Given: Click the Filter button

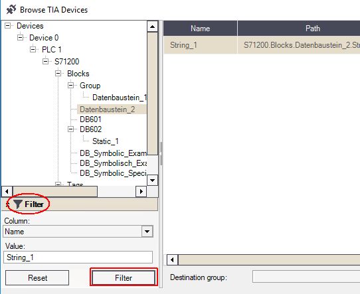Looking at the screenshot, I should coord(124,277).
